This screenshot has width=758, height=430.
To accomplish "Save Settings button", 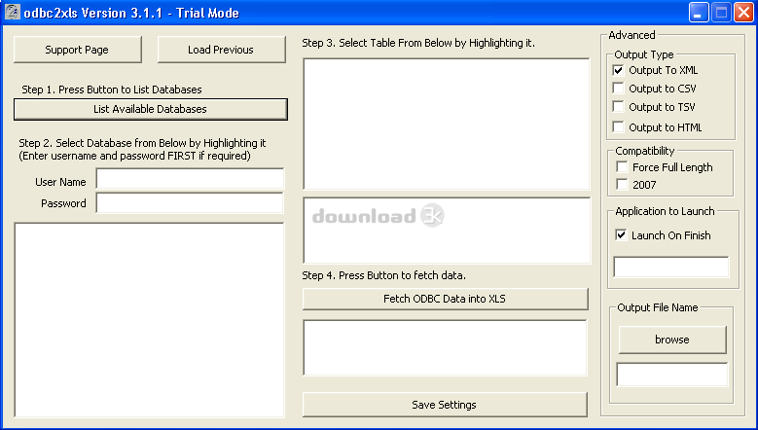I will click(445, 405).
